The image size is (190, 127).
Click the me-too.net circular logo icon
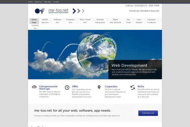[x=40, y=11]
